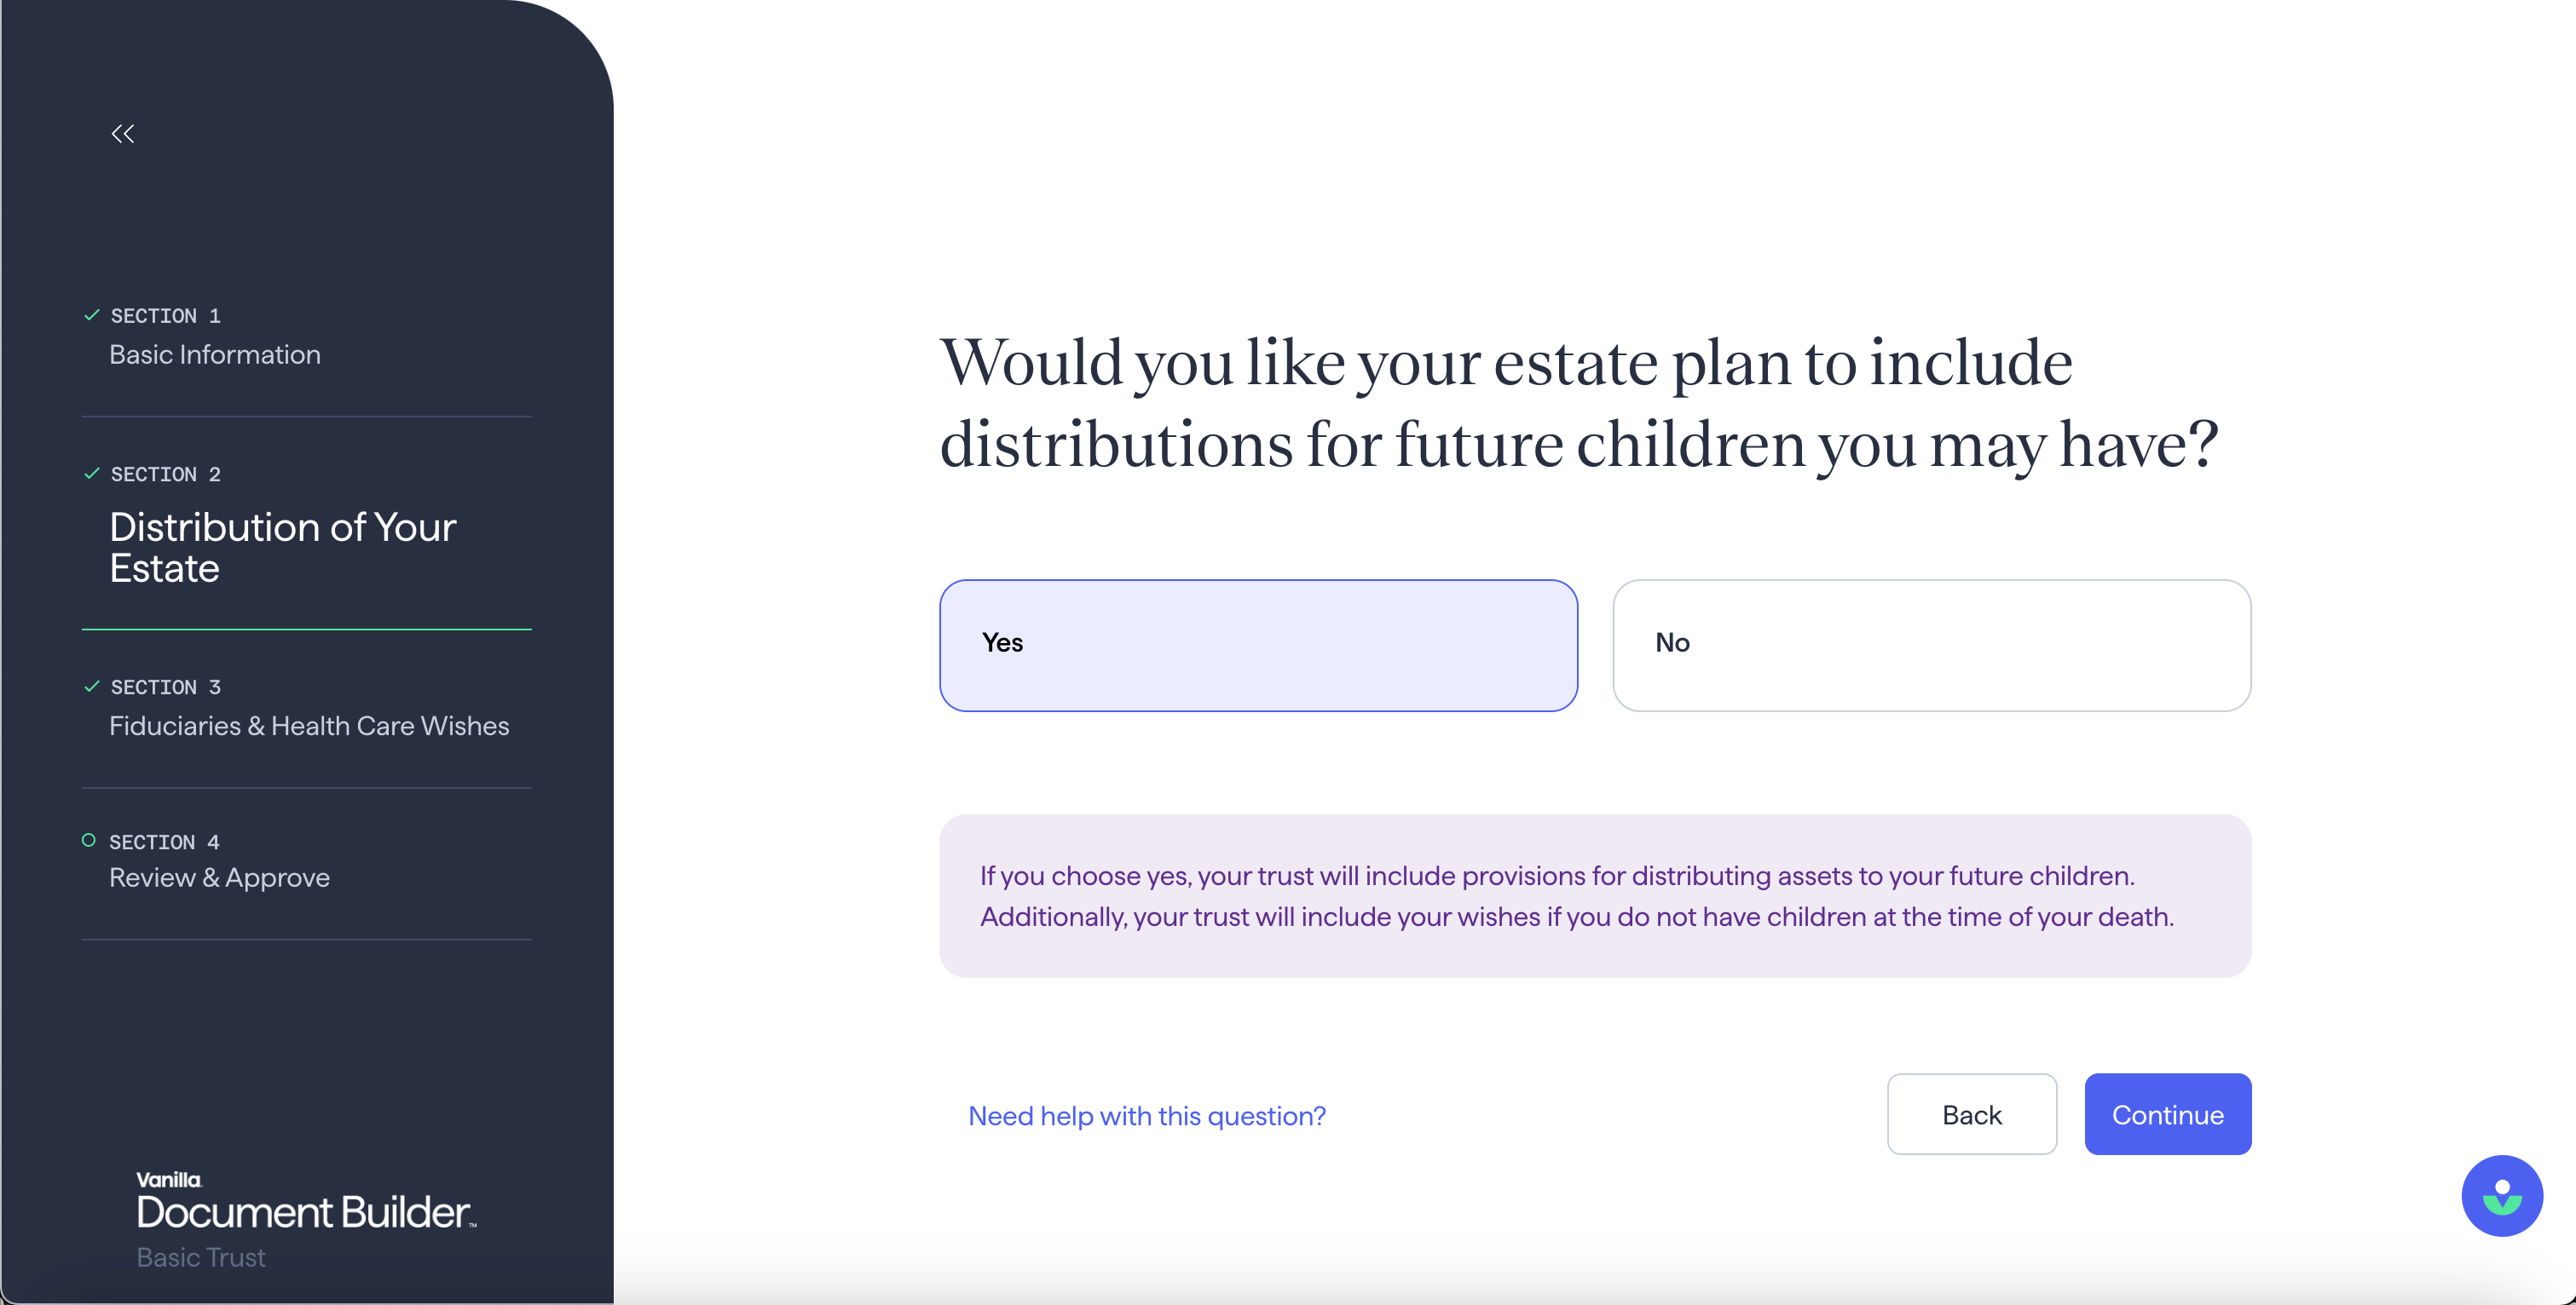Click the Section 1 green checkmark

[x=91, y=315]
